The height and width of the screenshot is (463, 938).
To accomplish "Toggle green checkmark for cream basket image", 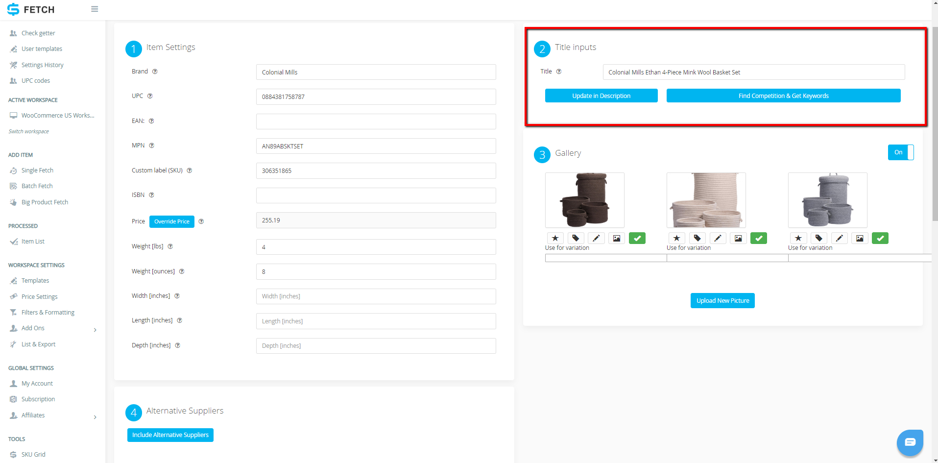I will (x=759, y=238).
